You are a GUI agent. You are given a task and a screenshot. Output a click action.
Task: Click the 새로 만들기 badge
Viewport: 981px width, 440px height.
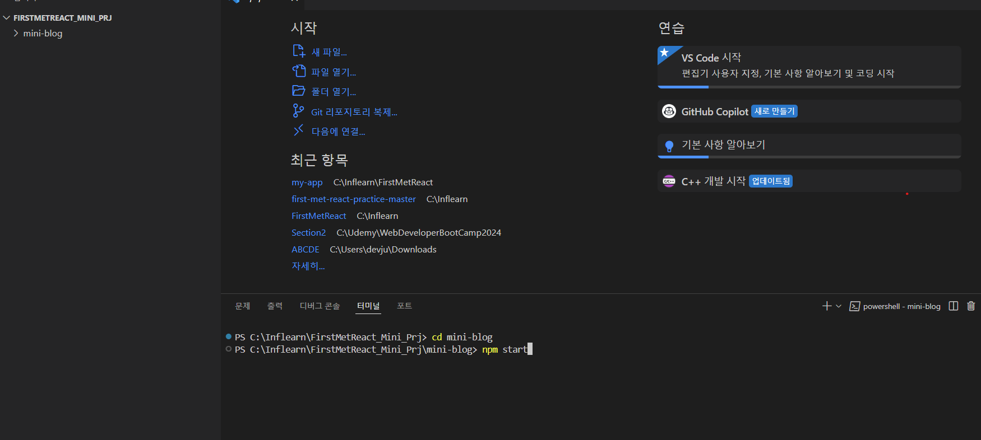[774, 111]
